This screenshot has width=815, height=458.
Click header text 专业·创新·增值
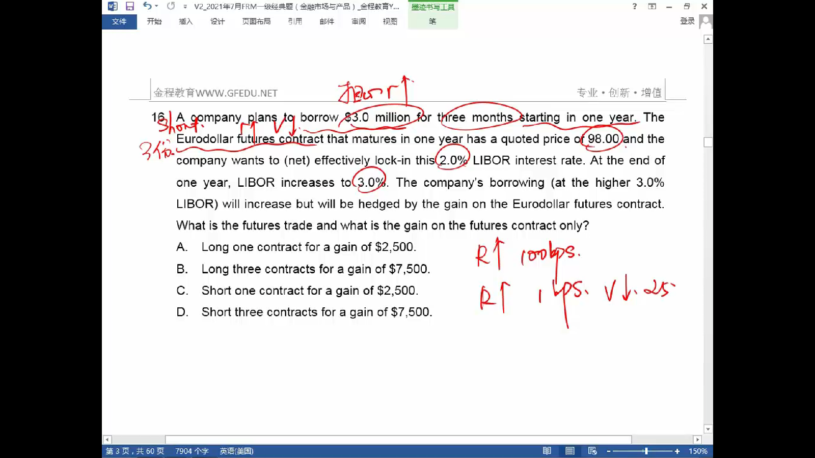coord(619,93)
